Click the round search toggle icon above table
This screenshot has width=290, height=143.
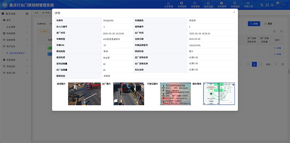(275, 32)
